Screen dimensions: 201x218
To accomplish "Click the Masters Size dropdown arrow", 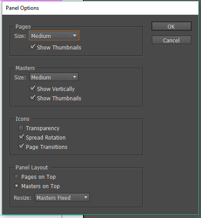I will coord(75,77).
